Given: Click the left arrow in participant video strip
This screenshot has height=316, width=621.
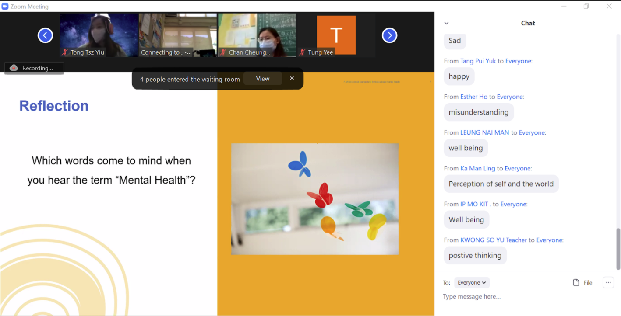Looking at the screenshot, I should 45,35.
